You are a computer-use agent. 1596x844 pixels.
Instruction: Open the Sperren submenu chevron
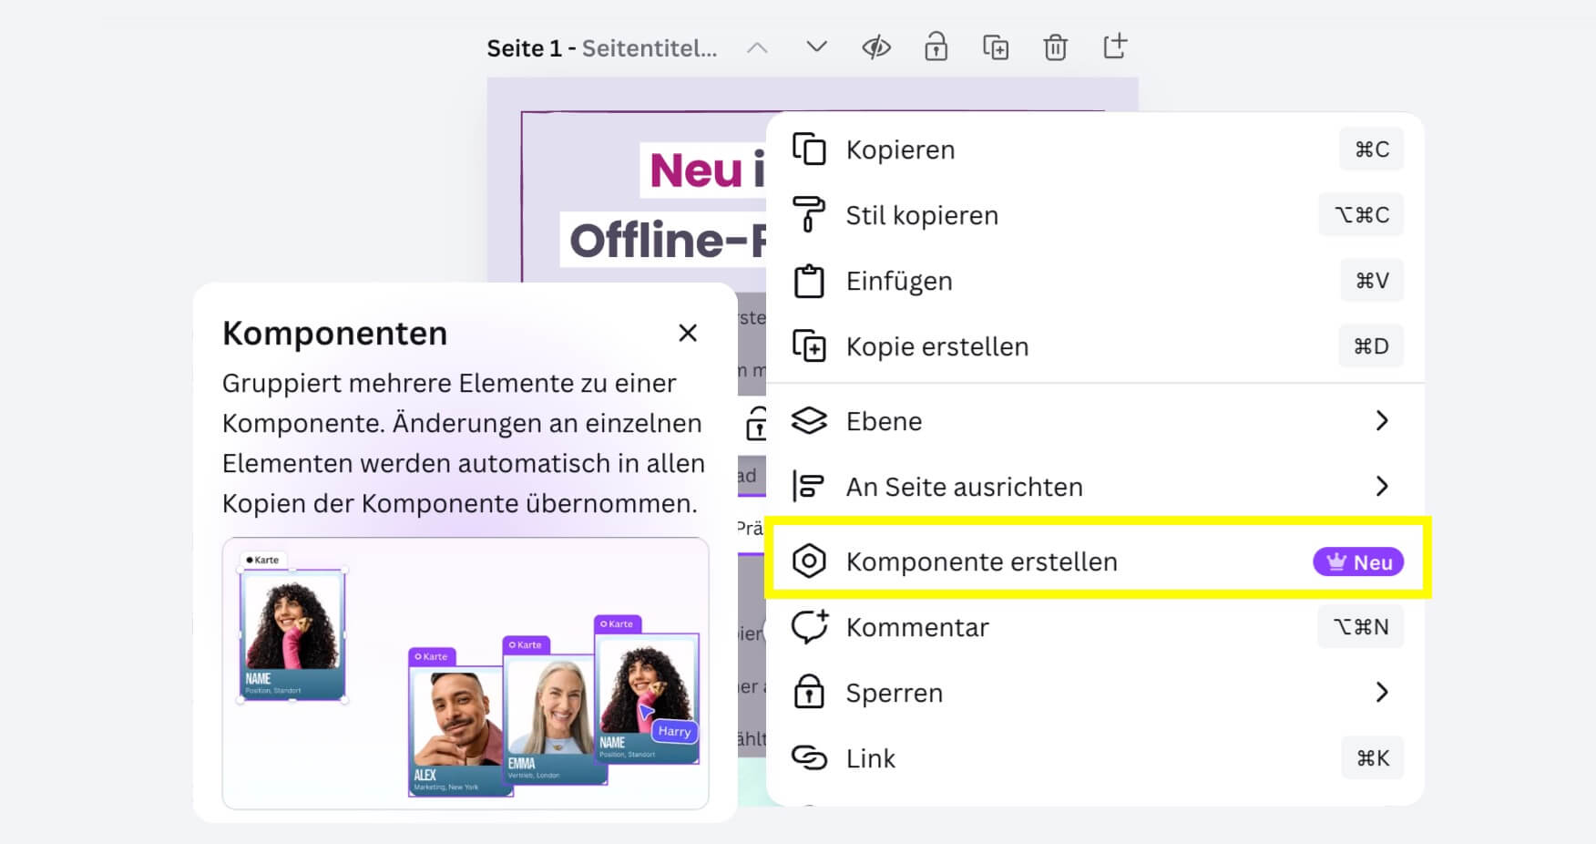pyautogui.click(x=1382, y=693)
